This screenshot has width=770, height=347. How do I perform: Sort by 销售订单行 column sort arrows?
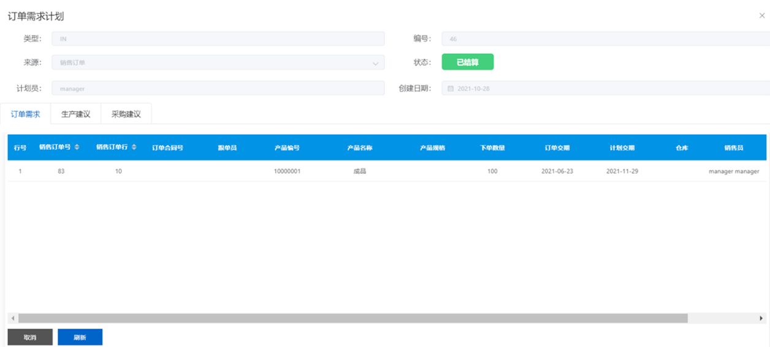[134, 147]
